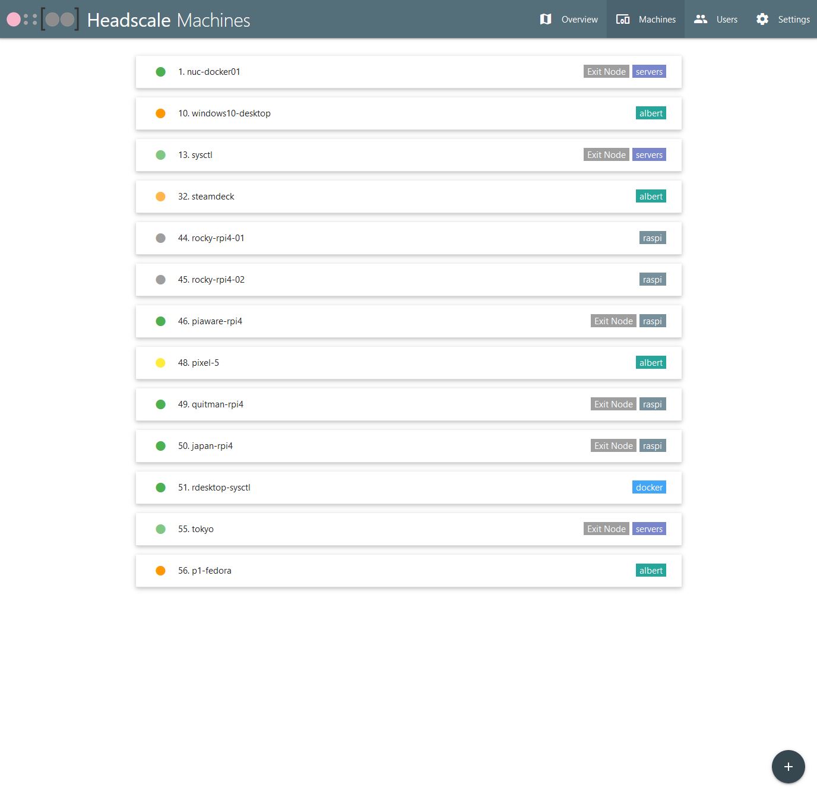Expand machine 10. windows10-desktop
The image size is (817, 794).
click(408, 113)
